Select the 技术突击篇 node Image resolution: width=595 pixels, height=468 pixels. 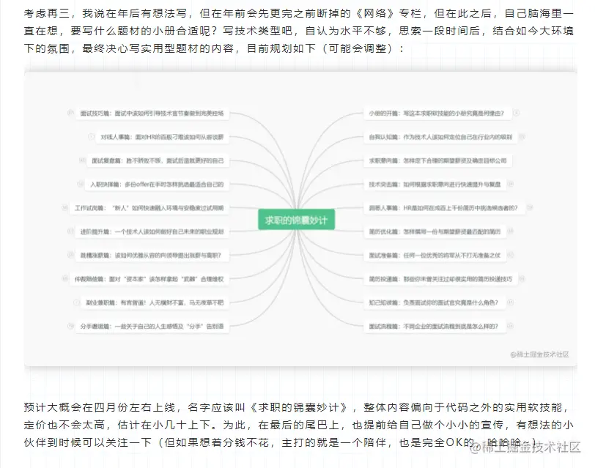pos(435,185)
